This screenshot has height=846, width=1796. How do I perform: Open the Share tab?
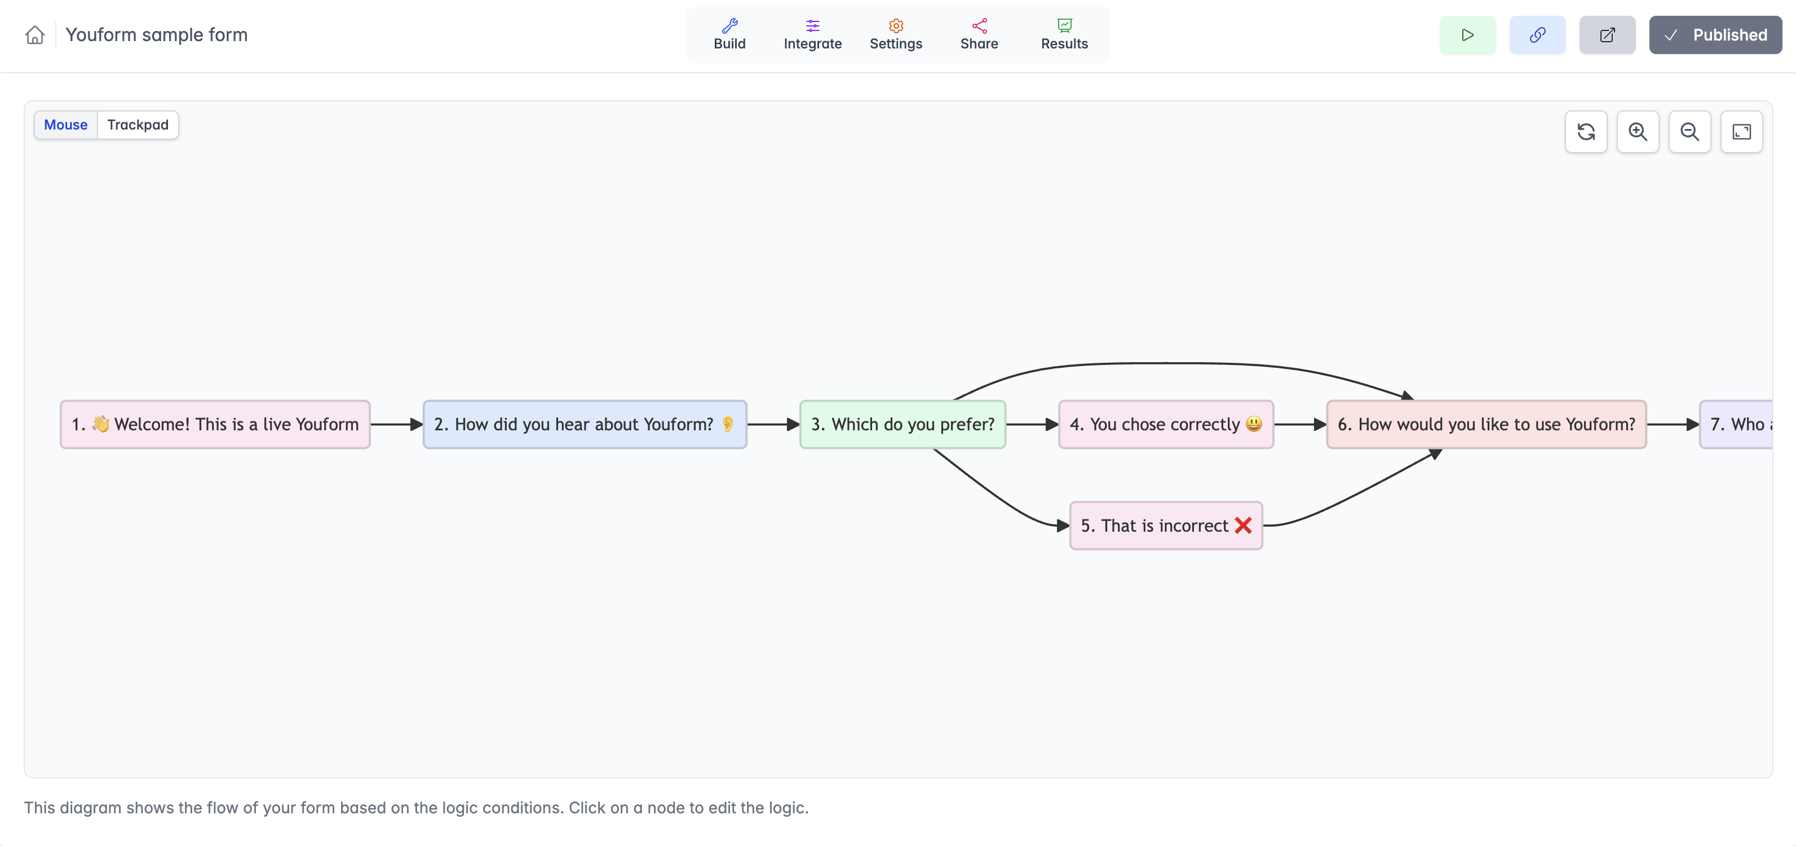pos(979,35)
